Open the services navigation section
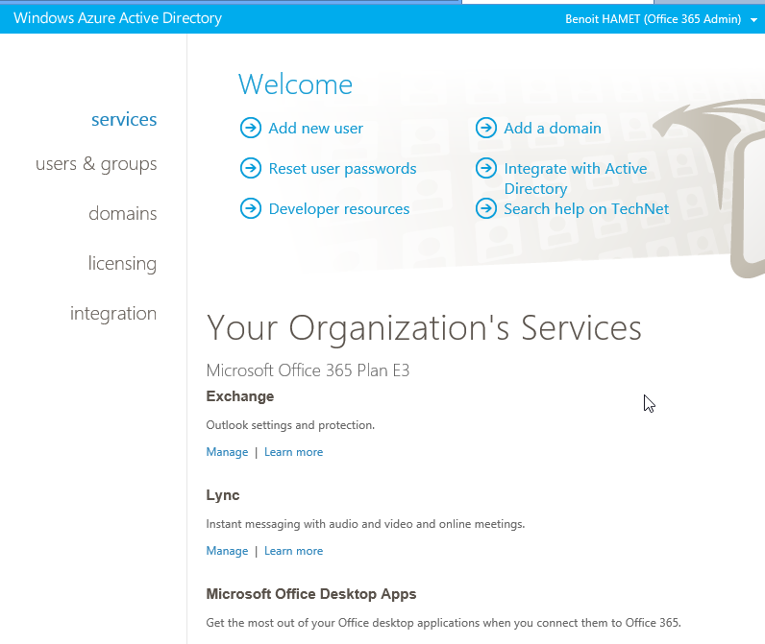 click(x=124, y=120)
